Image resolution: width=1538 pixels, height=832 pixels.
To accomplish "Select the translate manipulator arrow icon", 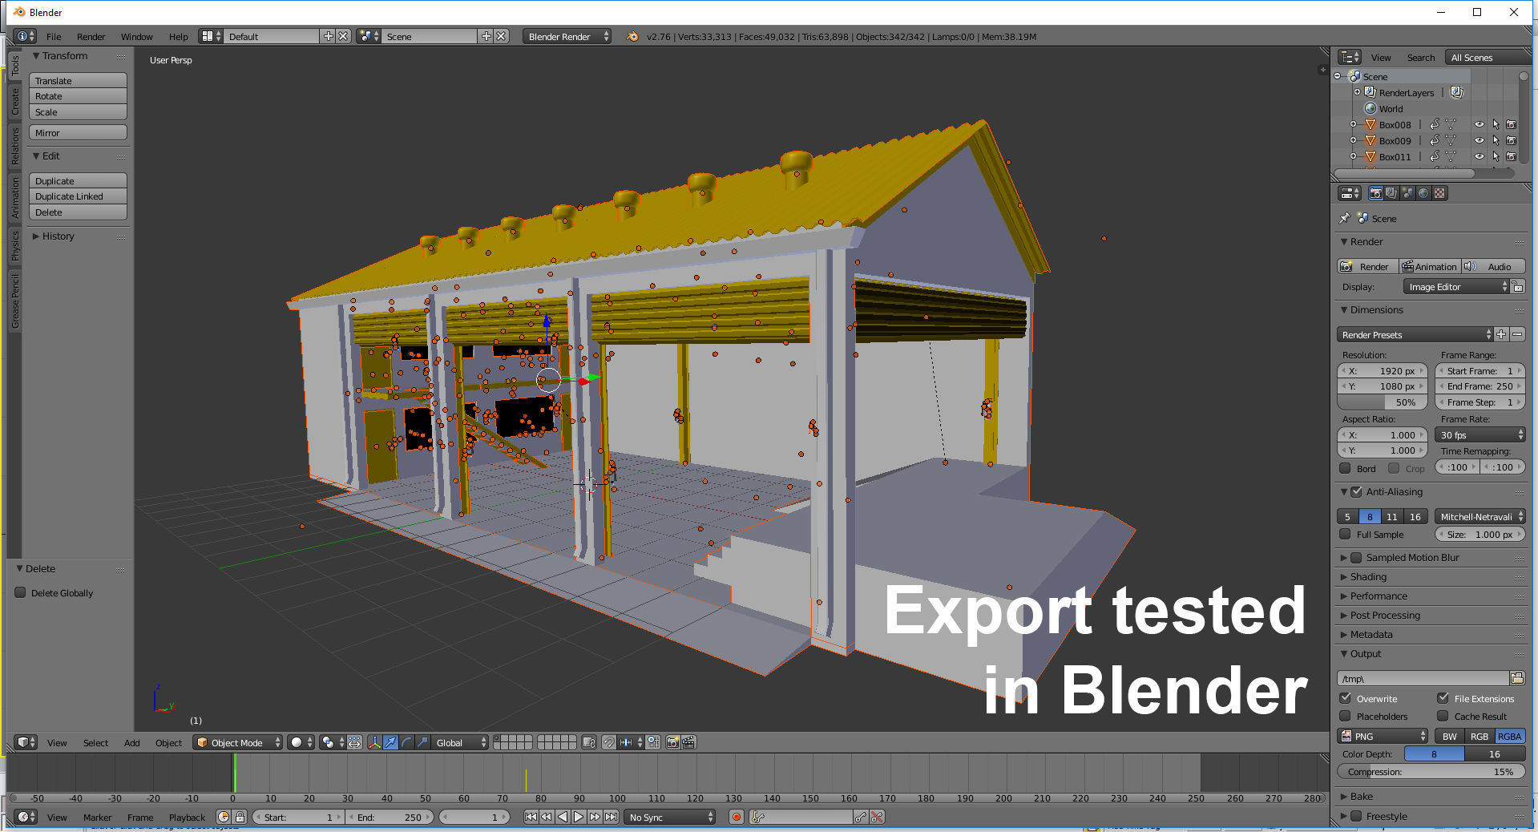I will point(390,742).
